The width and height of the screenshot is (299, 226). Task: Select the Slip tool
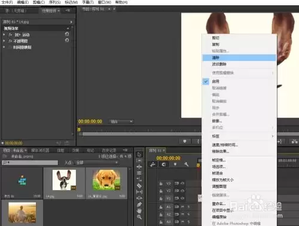pyautogui.click(x=139, y=192)
